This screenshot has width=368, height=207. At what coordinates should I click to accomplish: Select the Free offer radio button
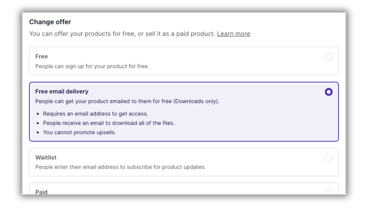pyautogui.click(x=329, y=57)
